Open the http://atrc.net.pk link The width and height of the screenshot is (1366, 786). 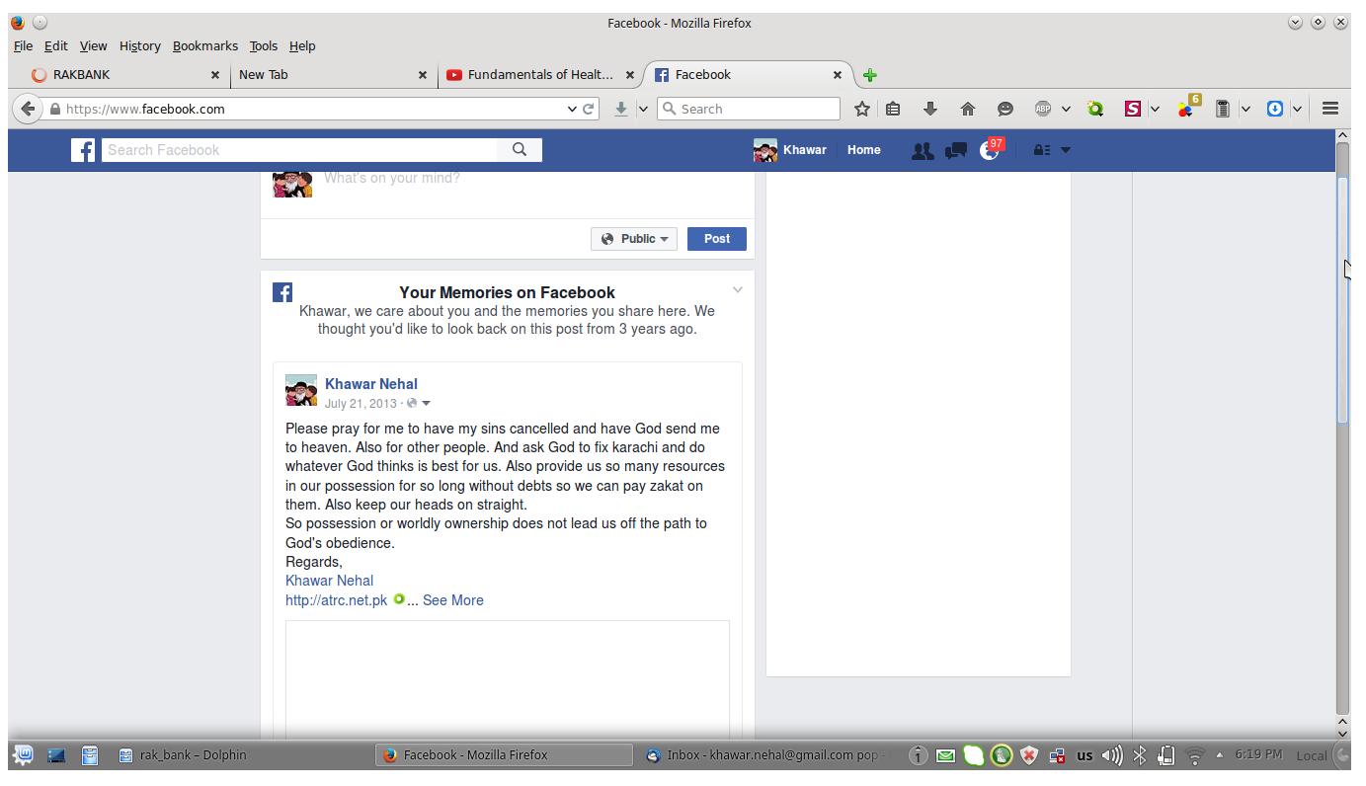[336, 600]
